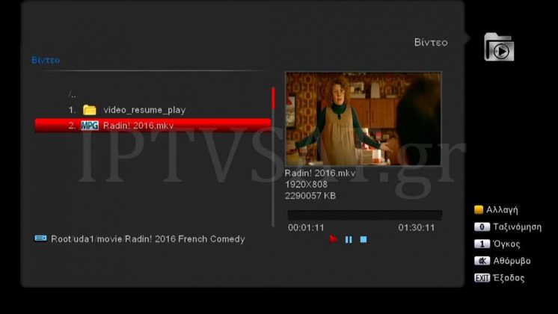The height and width of the screenshot is (314, 558).
Task: Click the 1 key icon for Όγκος
Action: (x=482, y=244)
